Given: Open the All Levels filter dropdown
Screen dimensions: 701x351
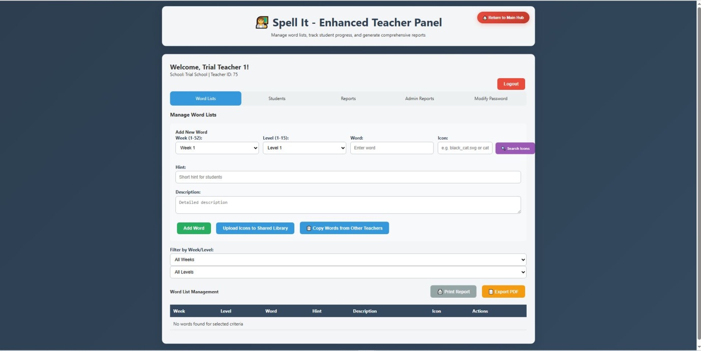Looking at the screenshot, I should point(348,272).
